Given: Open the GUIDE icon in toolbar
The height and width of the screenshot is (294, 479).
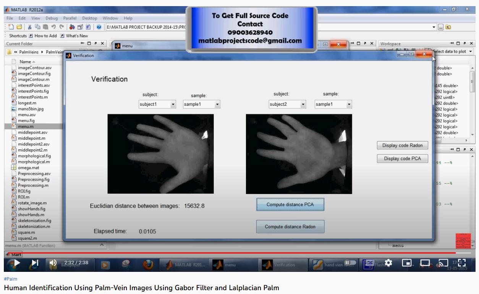Looking at the screenshot, I should point(80,27).
